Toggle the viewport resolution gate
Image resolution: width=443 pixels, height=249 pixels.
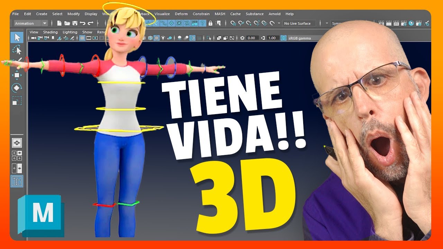[95, 38]
